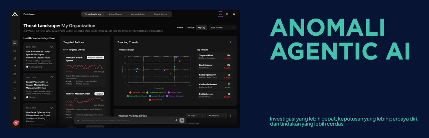Viewport: 429px width, 138px height.
Task: Click the search magnifier in sidebar
Action: (15, 66)
